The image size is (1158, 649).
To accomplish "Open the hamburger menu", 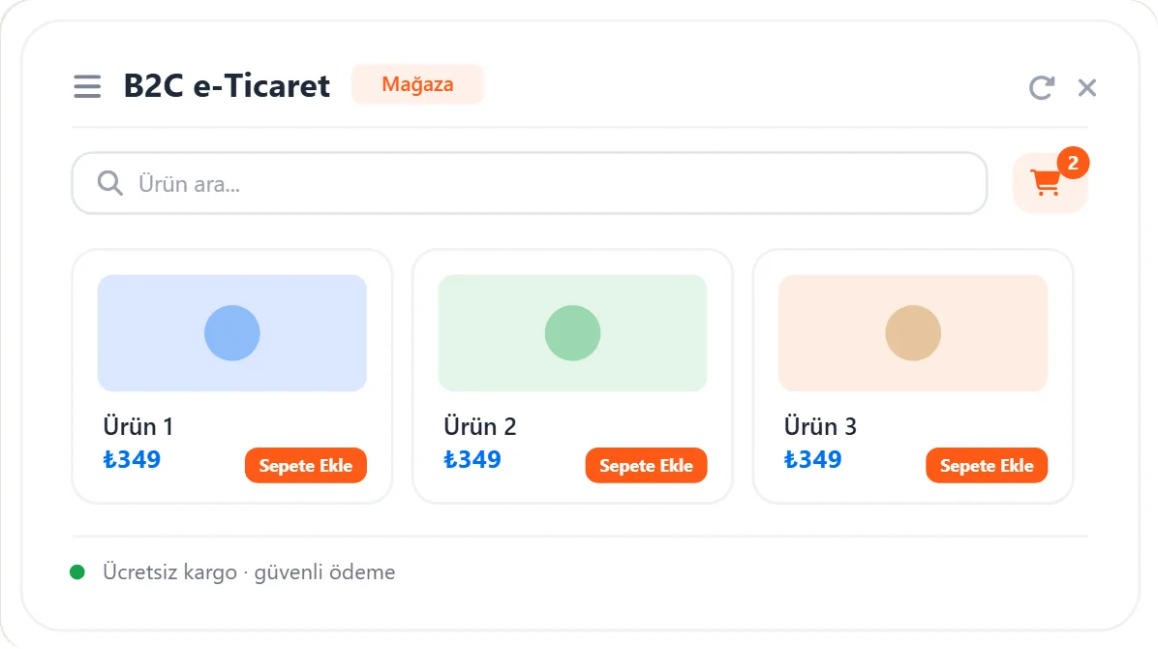I will (x=87, y=86).
